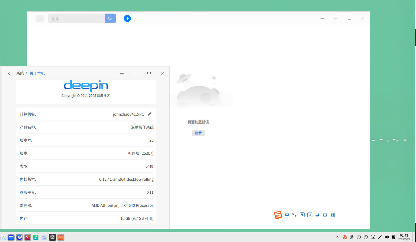
Task: Go to 系统 breadcrumb
Action: point(20,73)
